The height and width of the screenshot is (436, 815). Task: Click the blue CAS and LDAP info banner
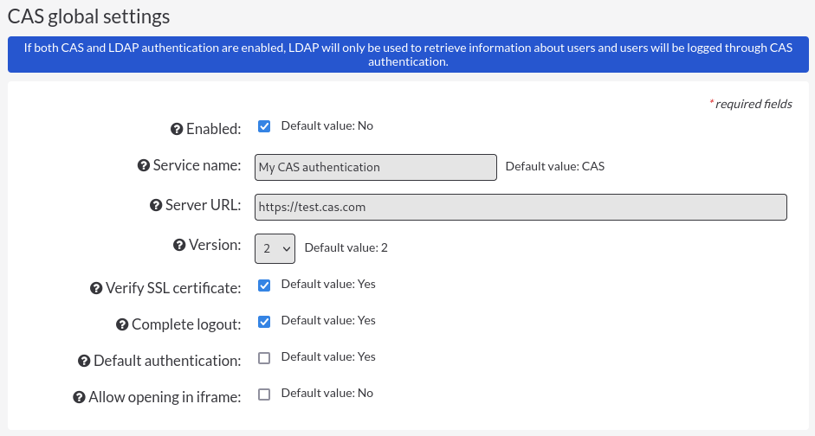click(x=408, y=54)
